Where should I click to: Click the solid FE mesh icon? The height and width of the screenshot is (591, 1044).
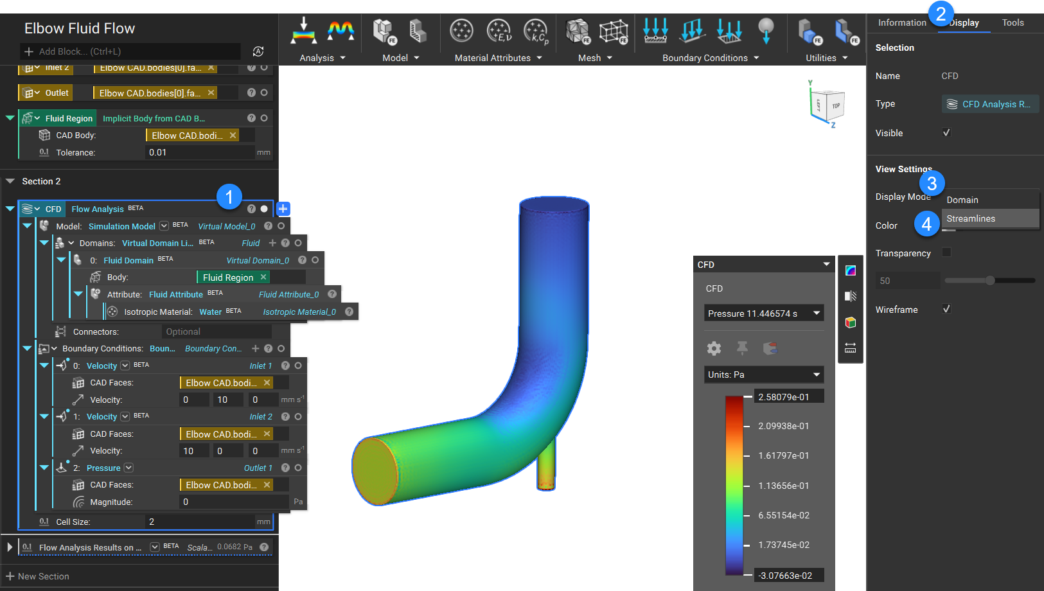pos(578,31)
